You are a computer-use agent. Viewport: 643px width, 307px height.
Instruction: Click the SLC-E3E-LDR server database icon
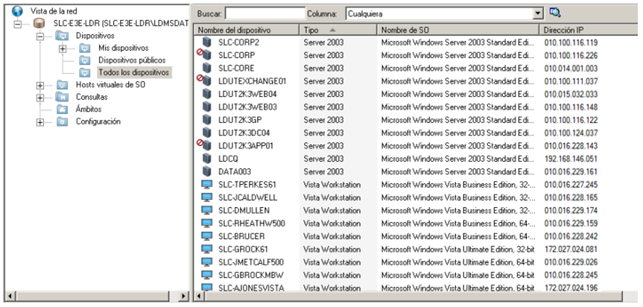[x=39, y=24]
